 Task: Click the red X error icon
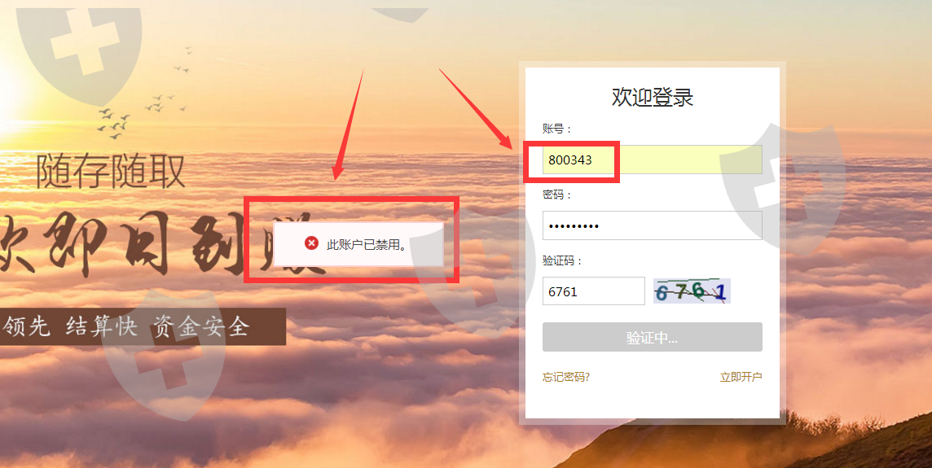tap(311, 243)
